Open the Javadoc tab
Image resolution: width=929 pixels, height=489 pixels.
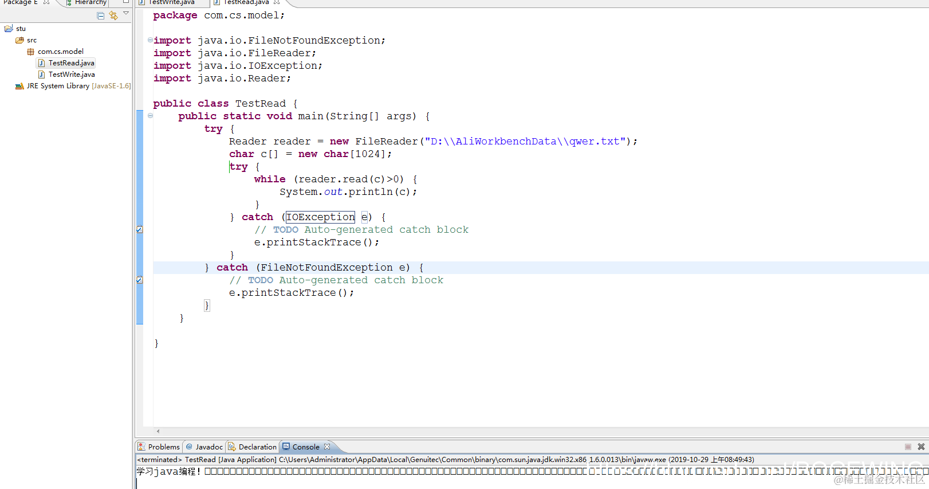tap(204, 447)
